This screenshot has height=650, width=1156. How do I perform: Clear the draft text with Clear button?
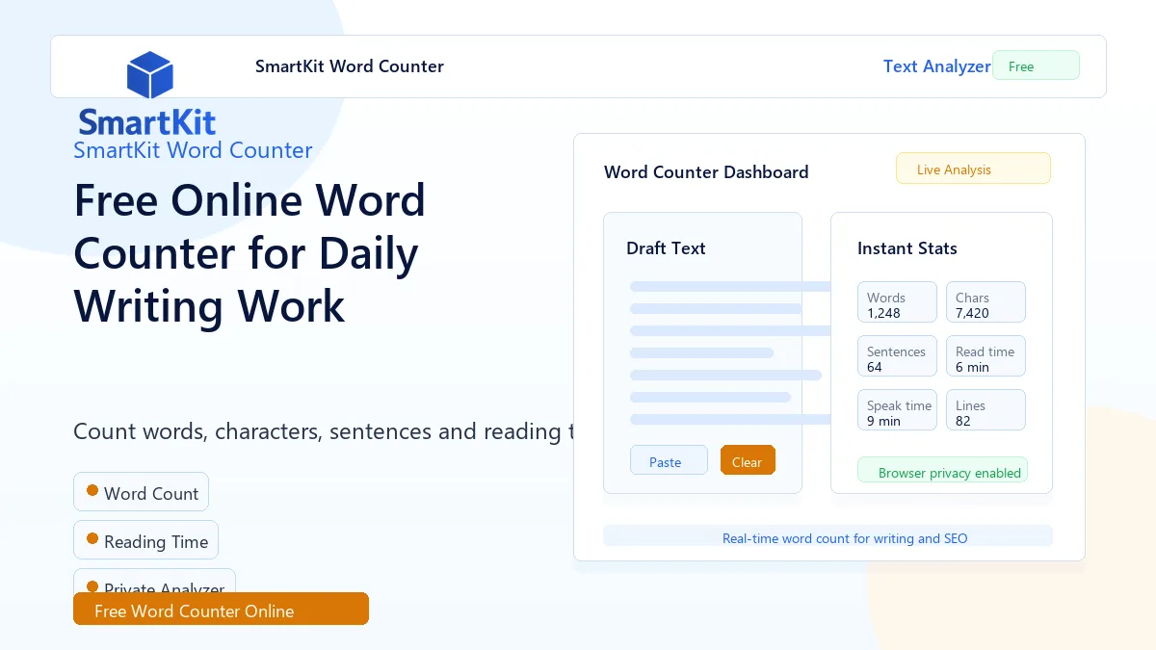coord(748,460)
